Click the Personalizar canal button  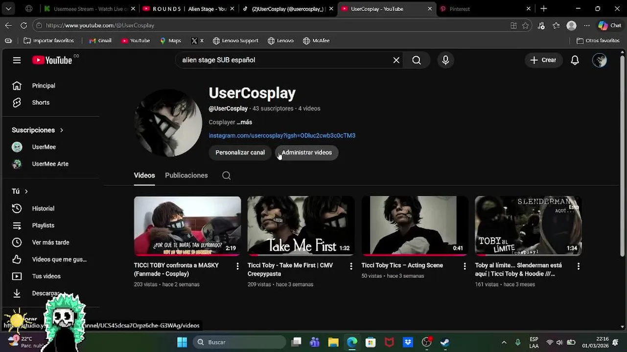coord(240,153)
